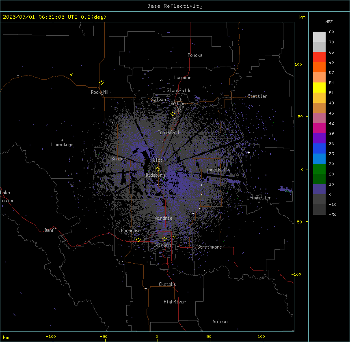Viewport: 350px width, 342px height.
Task: Click the Sundre map label
Action: point(119,159)
